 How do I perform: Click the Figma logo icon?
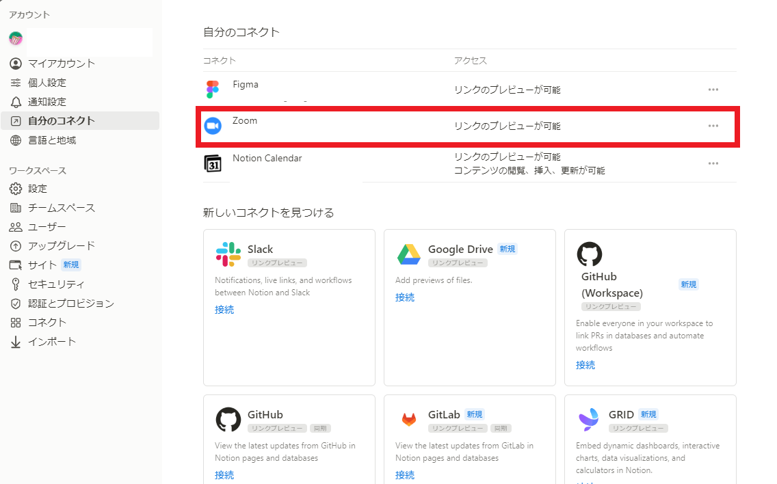(213, 90)
